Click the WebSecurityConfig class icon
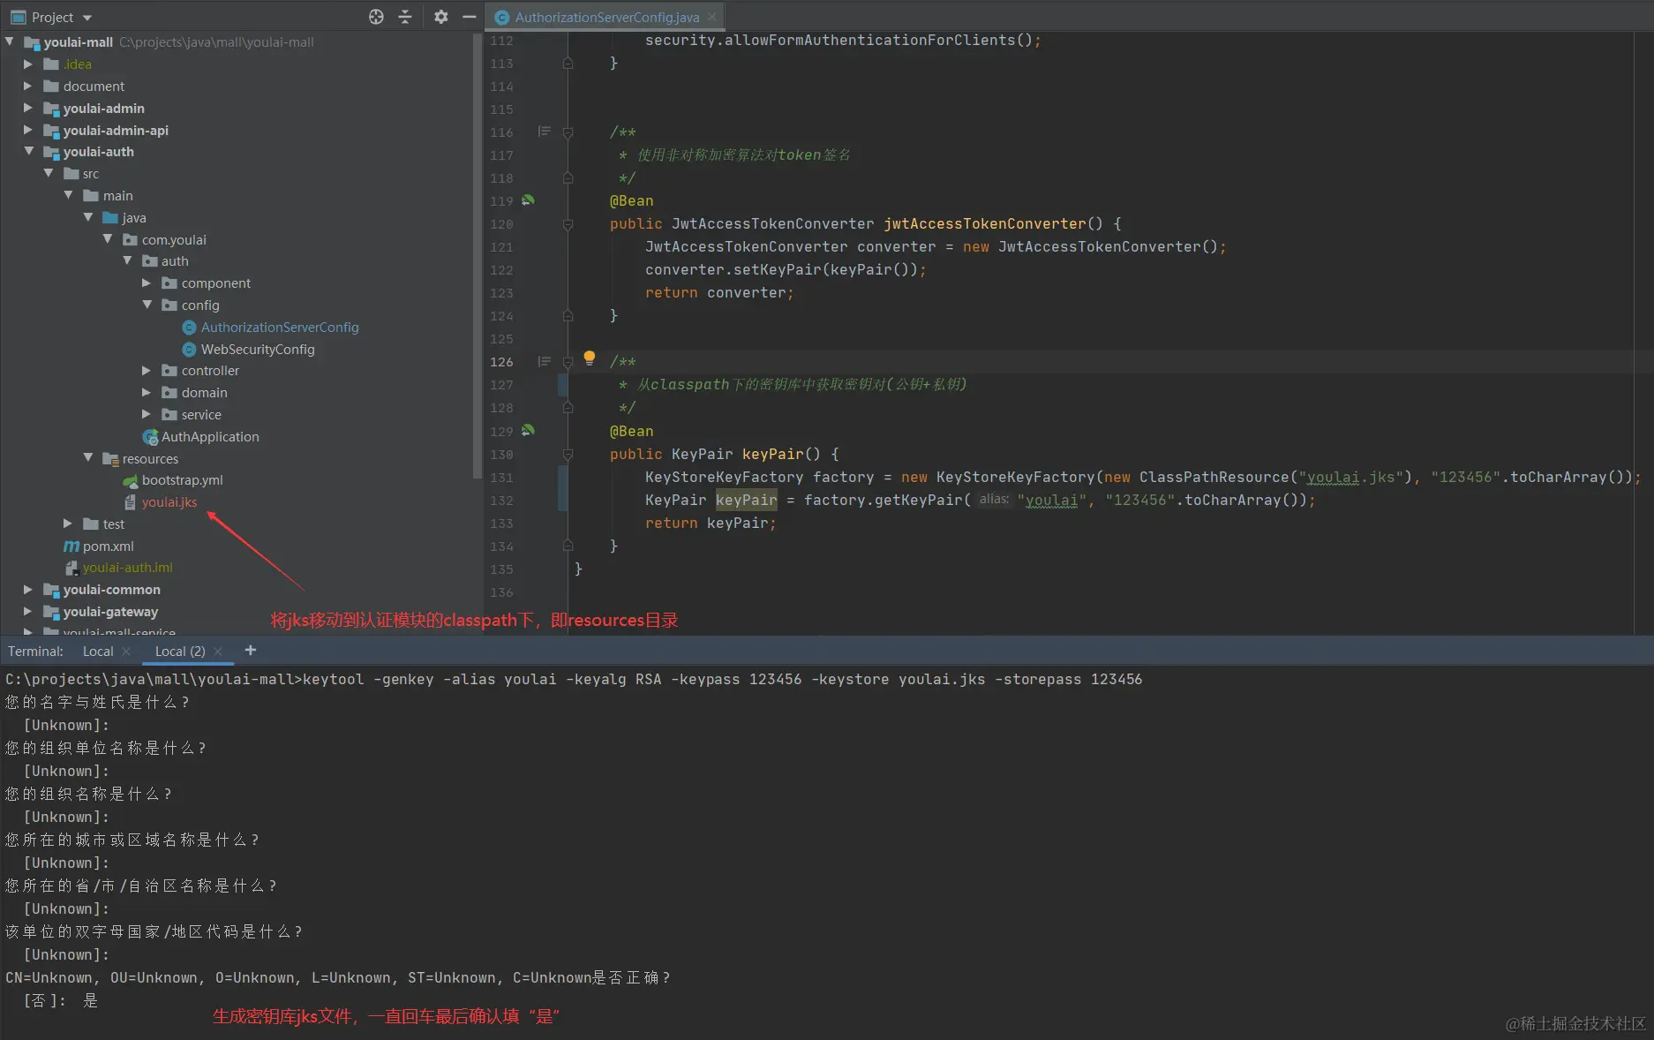Screen dimensions: 1654x1040 [x=189, y=350]
